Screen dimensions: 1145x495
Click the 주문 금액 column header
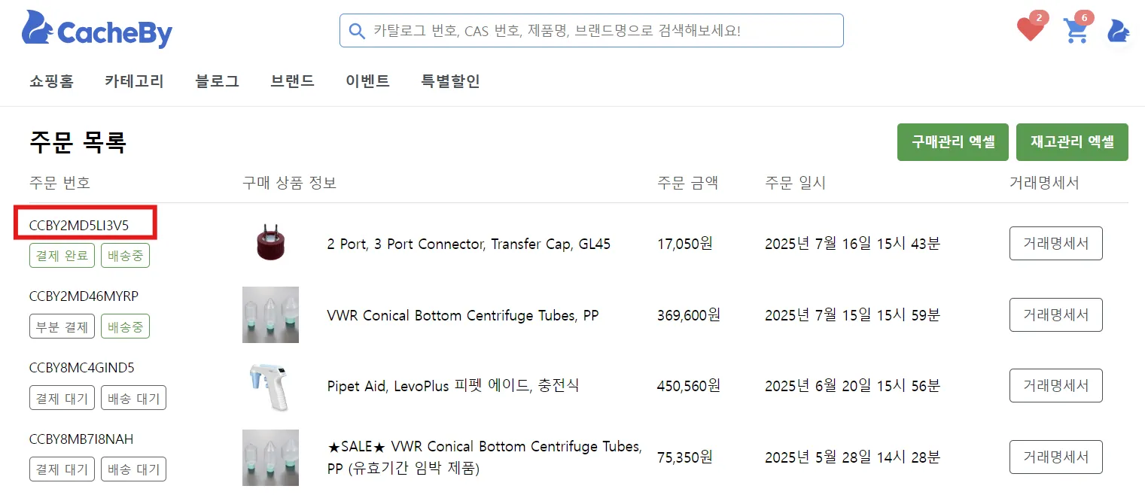point(688,183)
